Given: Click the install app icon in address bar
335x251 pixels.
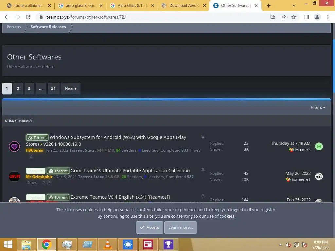Looking at the screenshot, I should point(273,17).
